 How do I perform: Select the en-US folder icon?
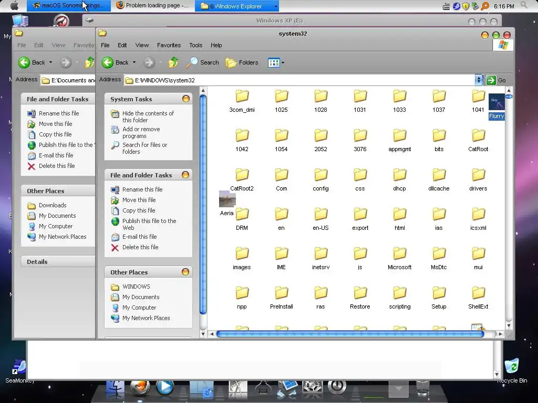pyautogui.click(x=320, y=215)
